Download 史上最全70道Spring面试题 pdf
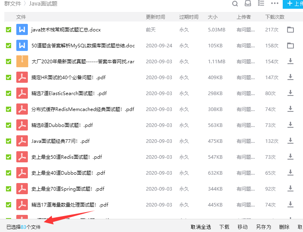Screen dimensions: 303x232 [x=290, y=189]
